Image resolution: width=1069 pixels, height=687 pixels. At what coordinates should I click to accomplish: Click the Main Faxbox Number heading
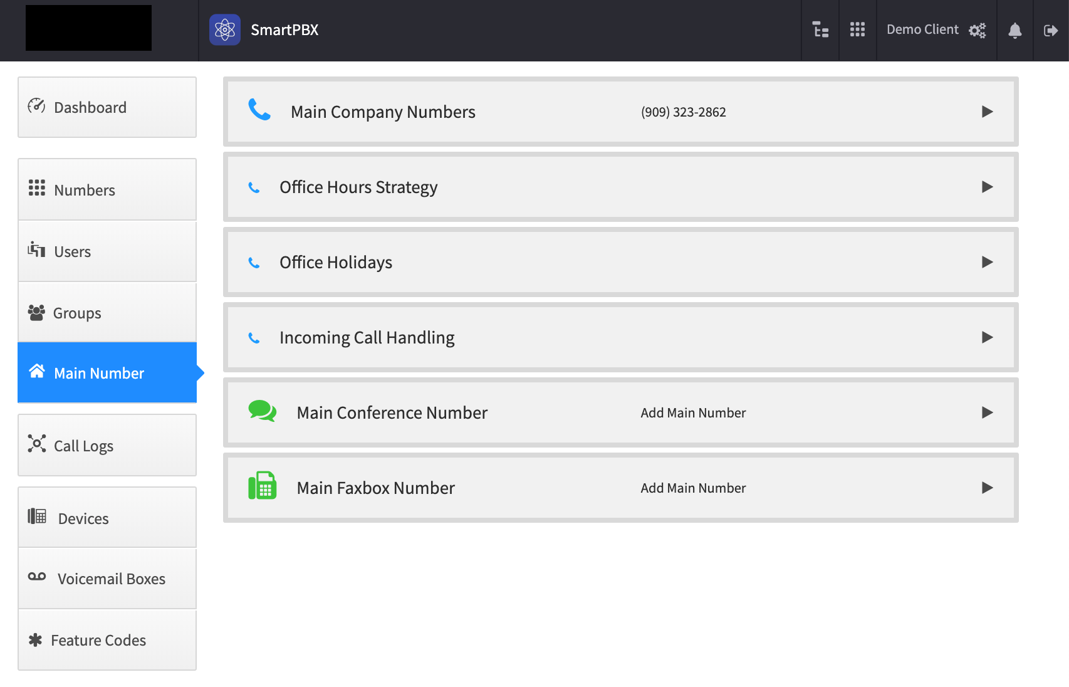point(376,488)
